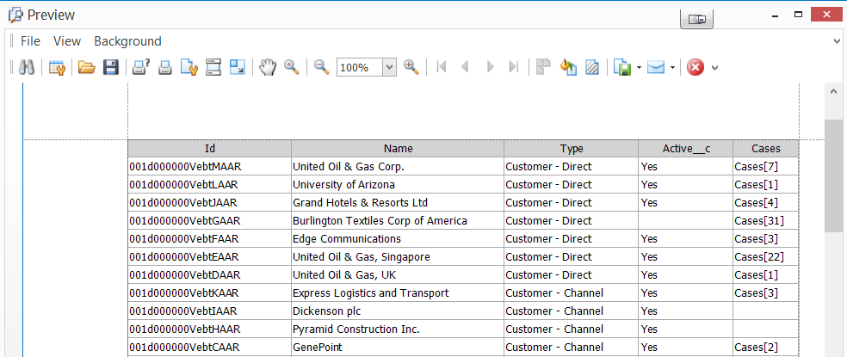The height and width of the screenshot is (357, 847).
Task: Click the Scale icon
Action: click(x=237, y=67)
